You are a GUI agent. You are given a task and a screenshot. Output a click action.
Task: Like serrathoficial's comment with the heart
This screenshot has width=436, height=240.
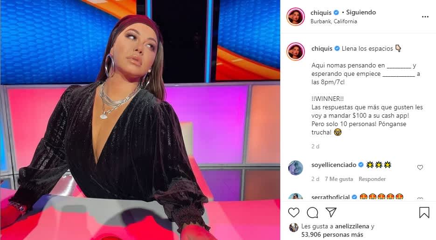420,199
